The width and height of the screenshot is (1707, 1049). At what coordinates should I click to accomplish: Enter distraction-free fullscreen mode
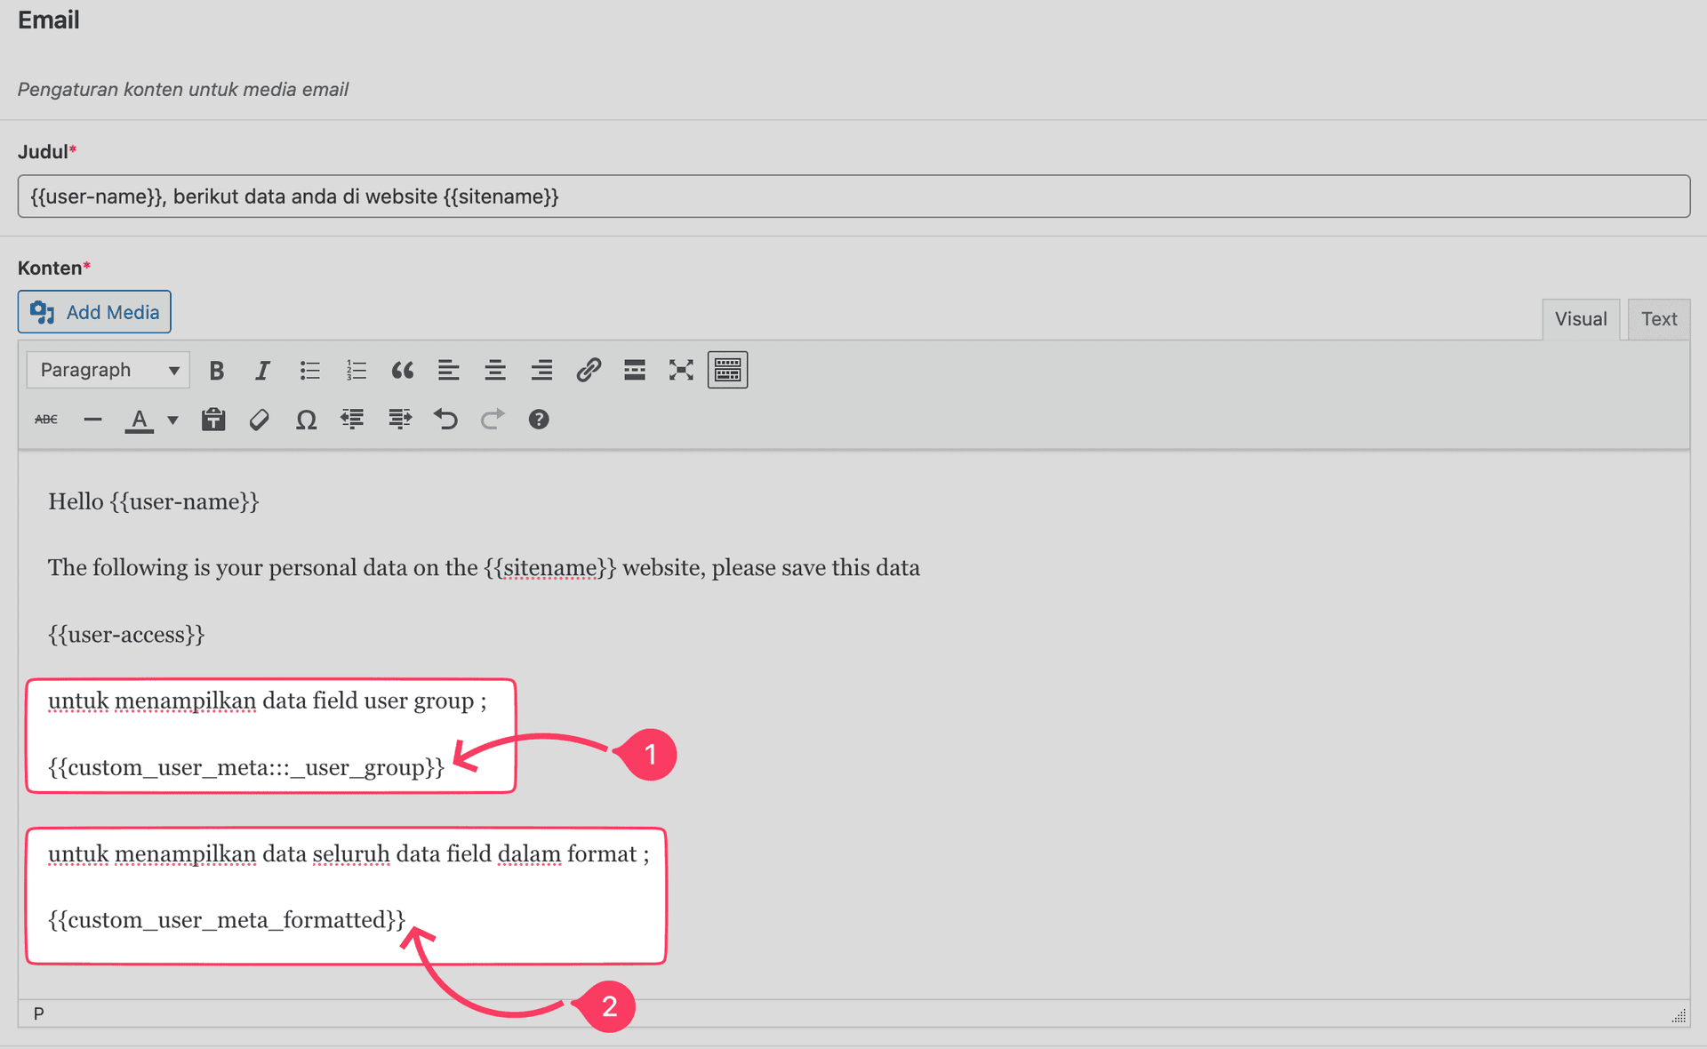coord(681,370)
